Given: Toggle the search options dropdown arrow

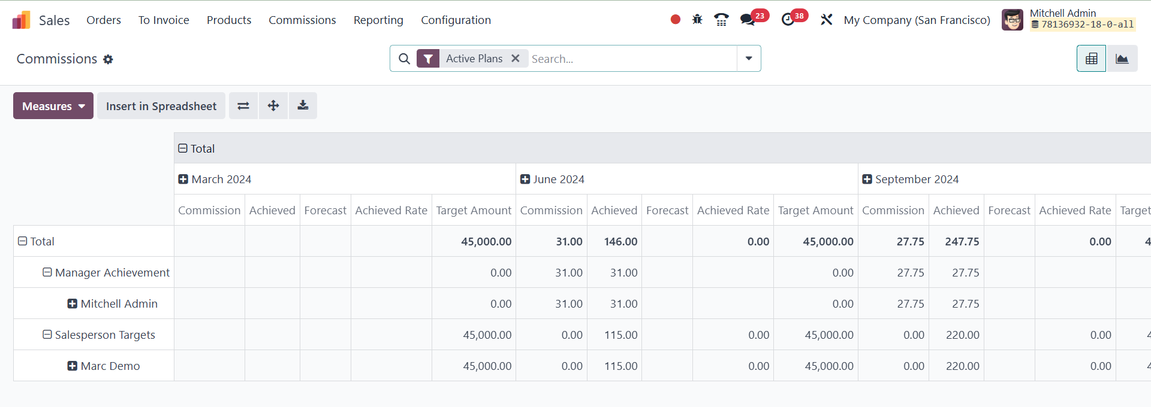Looking at the screenshot, I should (x=749, y=59).
